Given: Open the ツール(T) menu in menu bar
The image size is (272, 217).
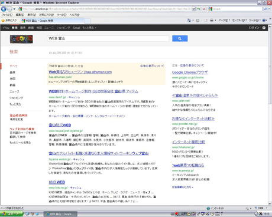Looking at the screenshot, I should point(61,15).
